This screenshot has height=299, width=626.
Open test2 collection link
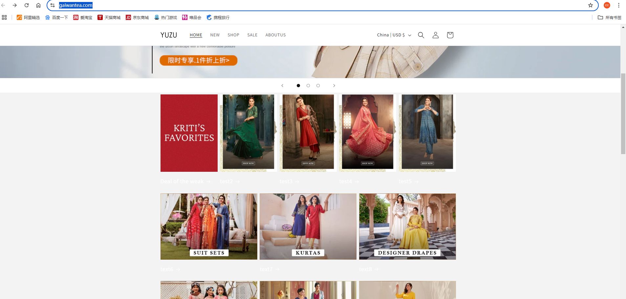[x=230, y=181]
